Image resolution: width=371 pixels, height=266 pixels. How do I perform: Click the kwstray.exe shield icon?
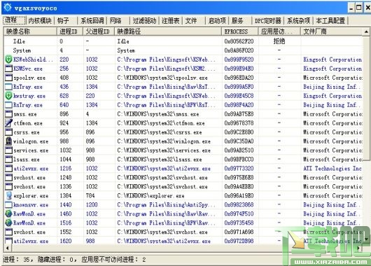(x=8, y=96)
